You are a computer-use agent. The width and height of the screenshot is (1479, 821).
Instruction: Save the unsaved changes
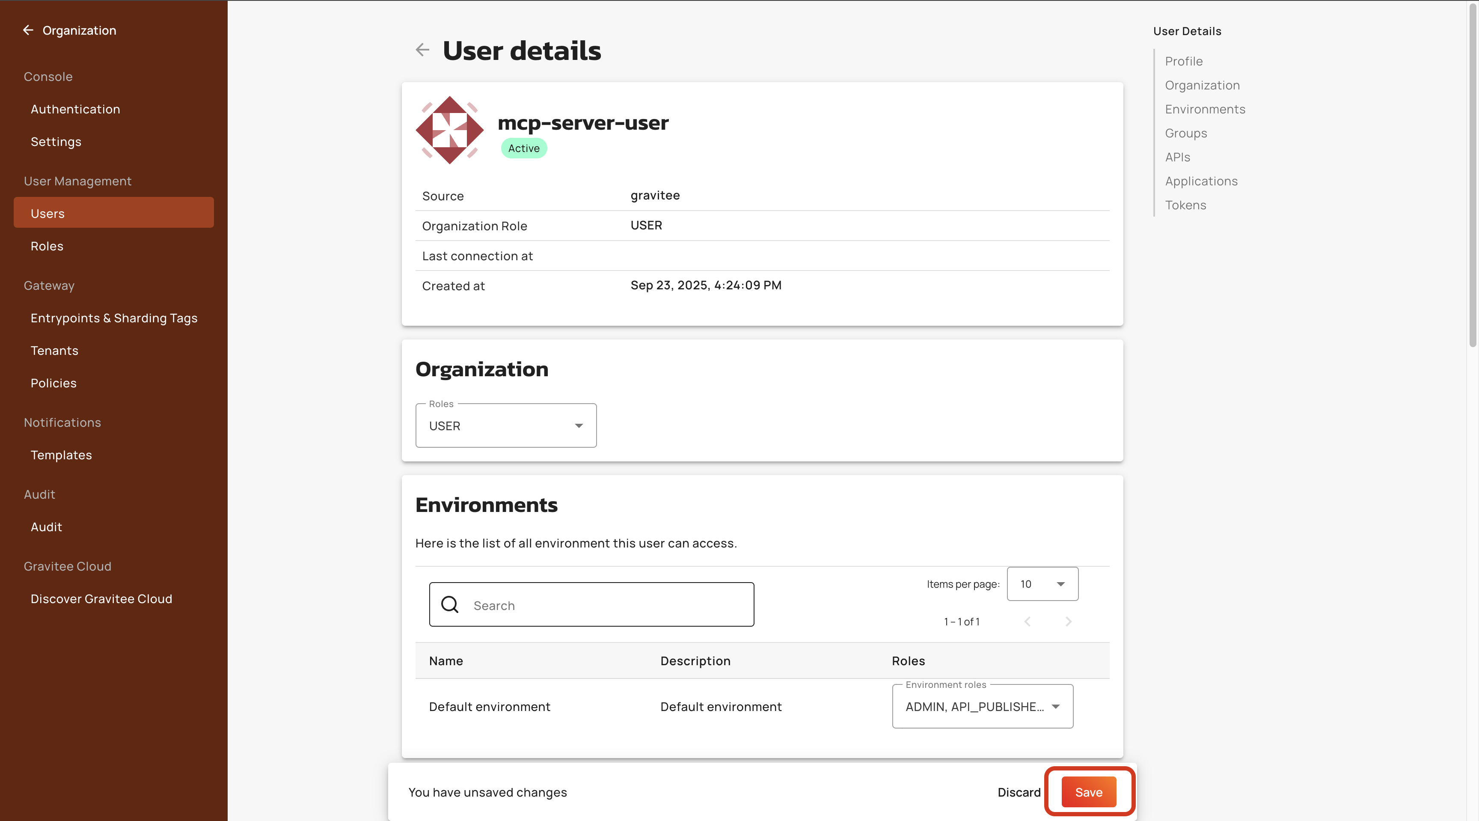coord(1088,792)
